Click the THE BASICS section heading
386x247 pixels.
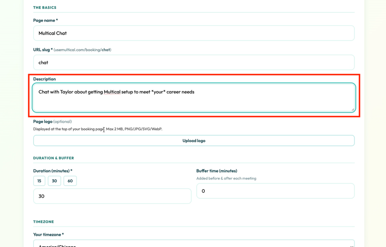point(44,7)
